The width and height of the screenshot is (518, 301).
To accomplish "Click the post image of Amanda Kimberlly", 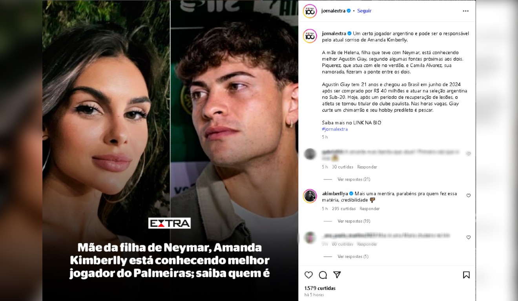I will coord(106,150).
